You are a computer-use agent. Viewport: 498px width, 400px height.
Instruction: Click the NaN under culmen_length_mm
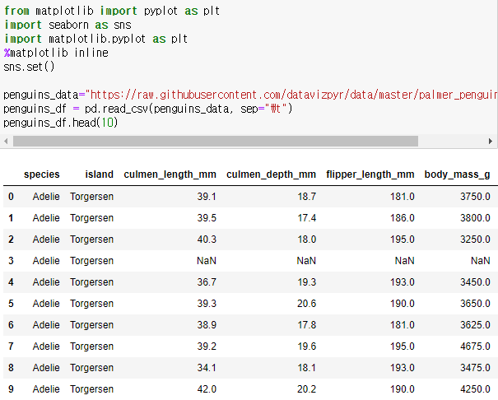207,261
